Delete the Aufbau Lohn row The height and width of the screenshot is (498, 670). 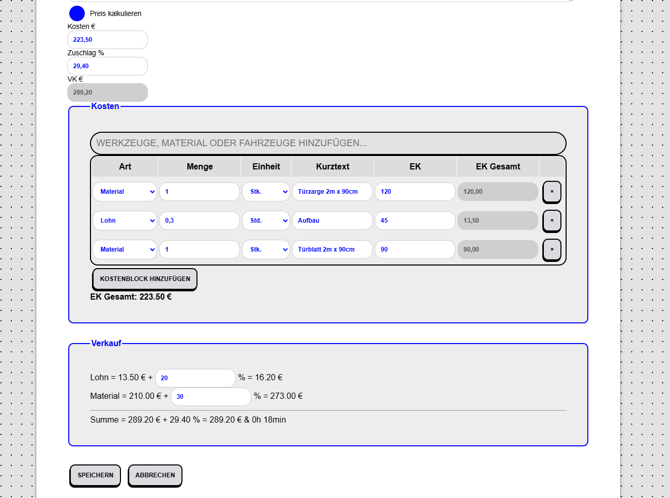[552, 221]
